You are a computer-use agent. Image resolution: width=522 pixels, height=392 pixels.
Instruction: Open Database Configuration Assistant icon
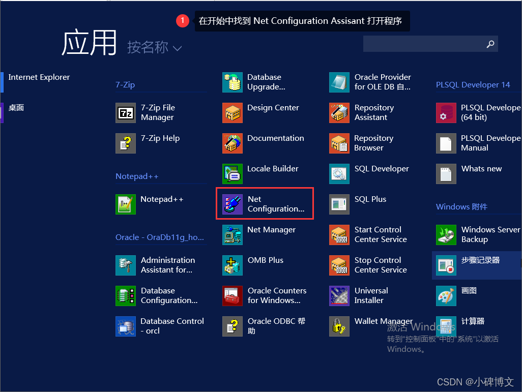(126, 296)
